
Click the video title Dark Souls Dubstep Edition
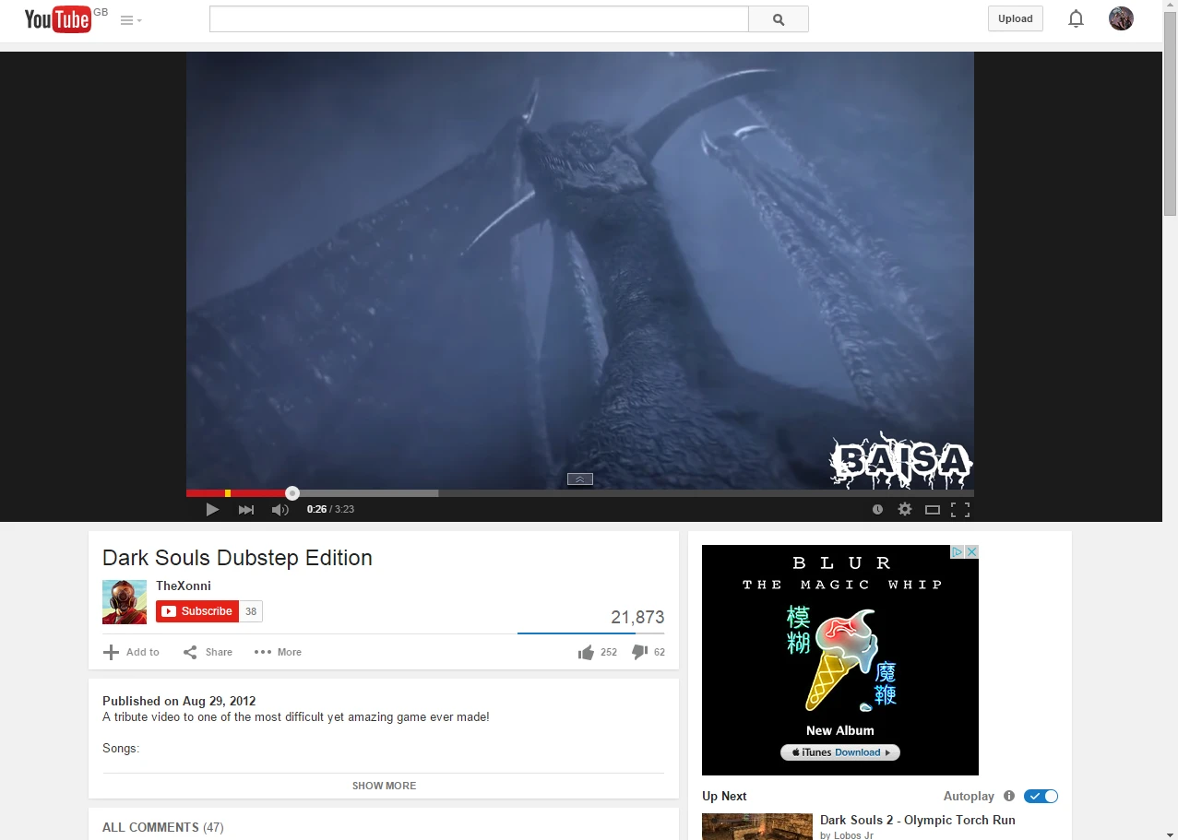pos(237,558)
